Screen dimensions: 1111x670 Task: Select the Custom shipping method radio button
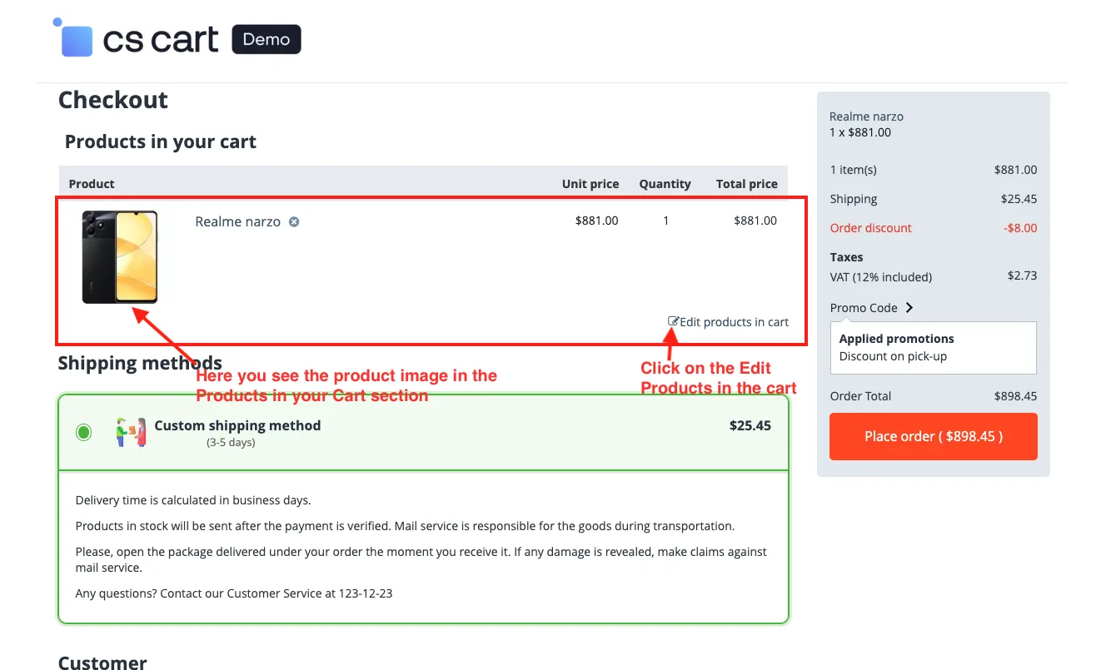[x=83, y=432]
